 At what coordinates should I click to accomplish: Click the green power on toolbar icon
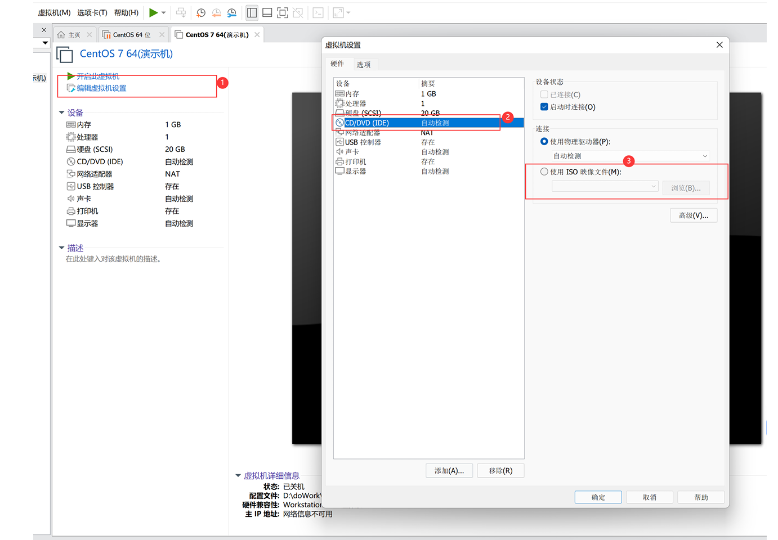[153, 12]
